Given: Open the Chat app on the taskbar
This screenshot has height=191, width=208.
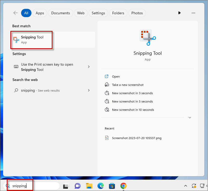Looking at the screenshot, I should click(x=77, y=186).
